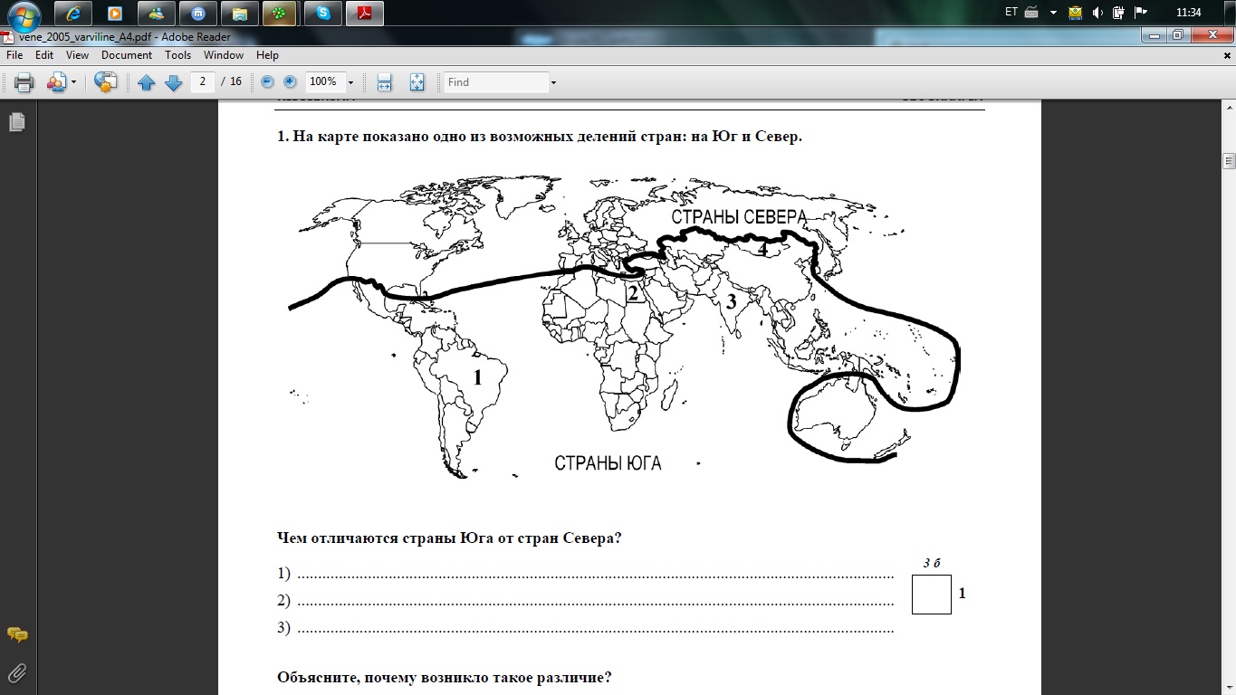This screenshot has width=1236, height=695.
Task: Click the clock showing 11:34
Action: point(1188,13)
